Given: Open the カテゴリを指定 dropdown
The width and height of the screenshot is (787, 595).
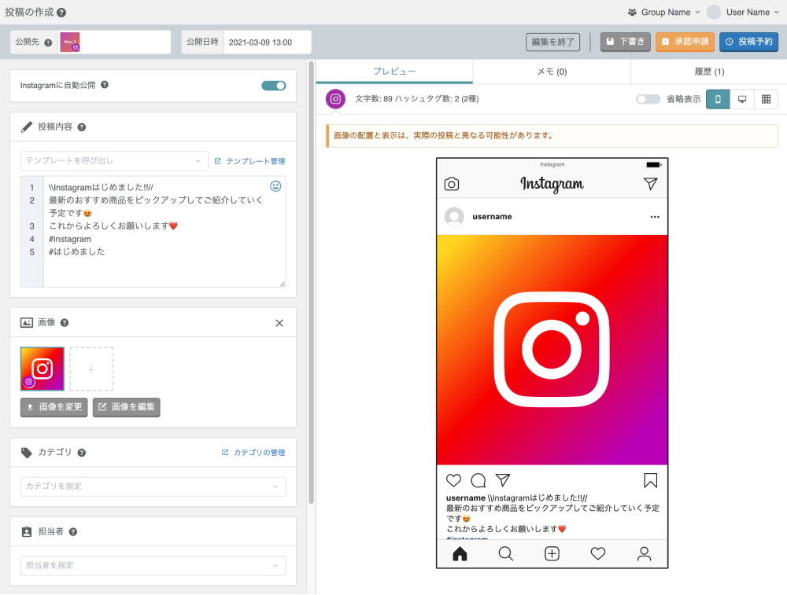Looking at the screenshot, I should pyautogui.click(x=153, y=487).
